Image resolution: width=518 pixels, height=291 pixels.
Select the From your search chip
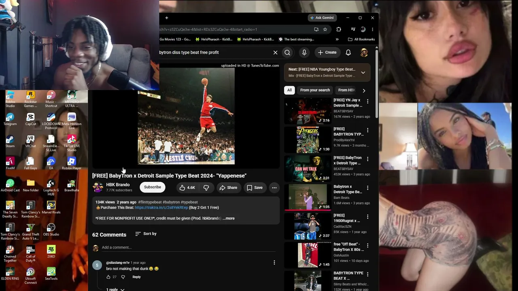[x=315, y=90]
